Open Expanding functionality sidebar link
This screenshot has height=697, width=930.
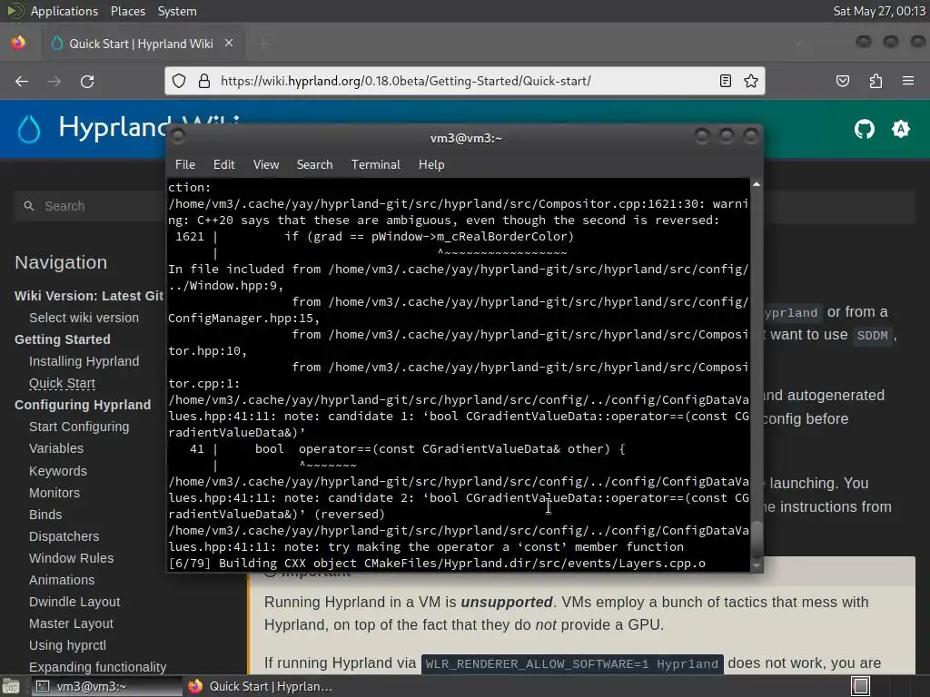click(98, 667)
